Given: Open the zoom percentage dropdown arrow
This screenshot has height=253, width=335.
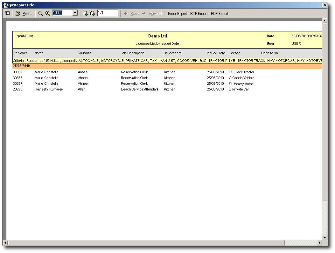Looking at the screenshot, I should tap(75, 13).
